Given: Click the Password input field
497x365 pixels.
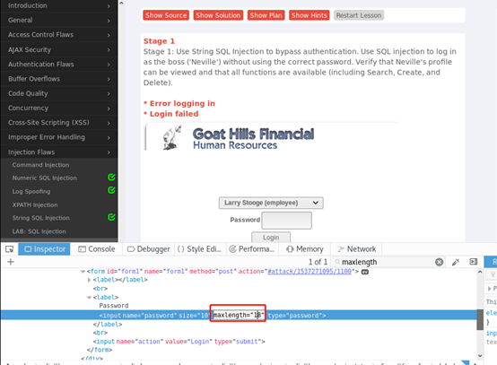Looking at the screenshot, I should (x=286, y=221).
